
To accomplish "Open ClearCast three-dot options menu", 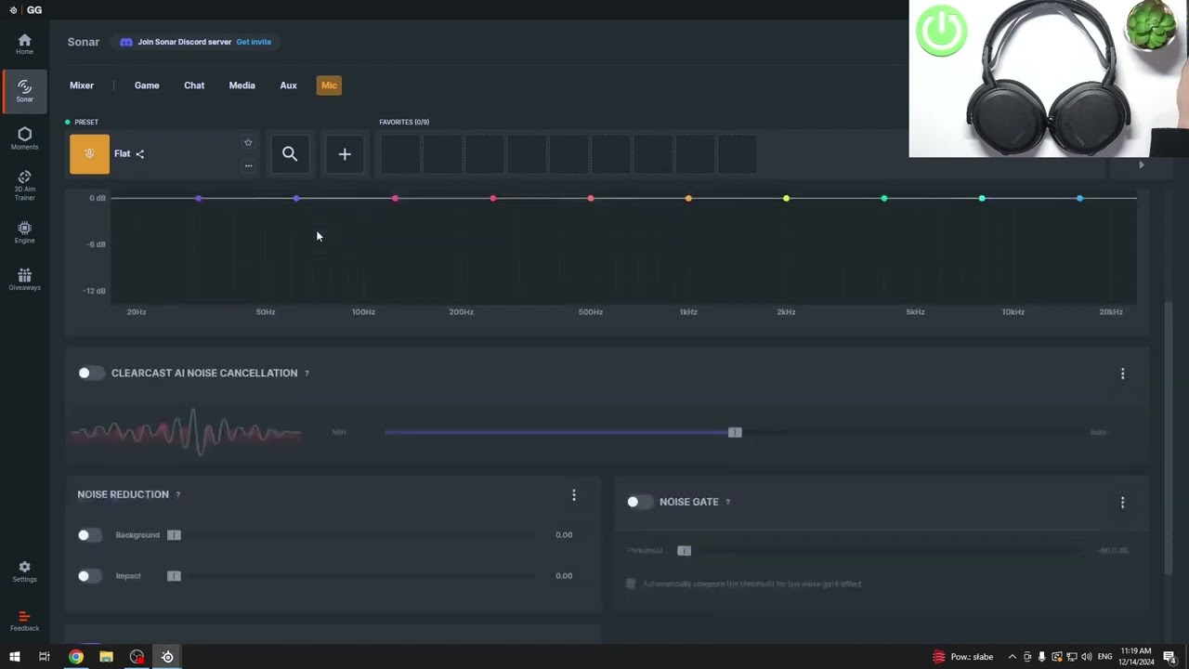I will pyautogui.click(x=1122, y=374).
